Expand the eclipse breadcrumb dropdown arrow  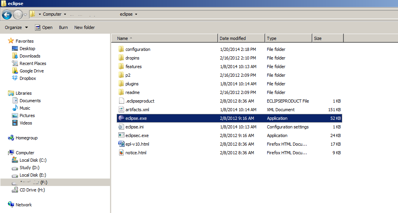(x=136, y=14)
